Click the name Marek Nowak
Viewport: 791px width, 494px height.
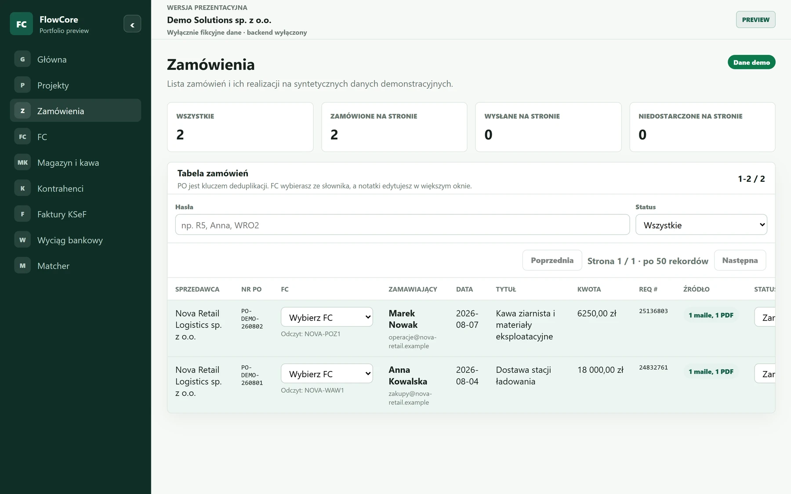coord(403,319)
